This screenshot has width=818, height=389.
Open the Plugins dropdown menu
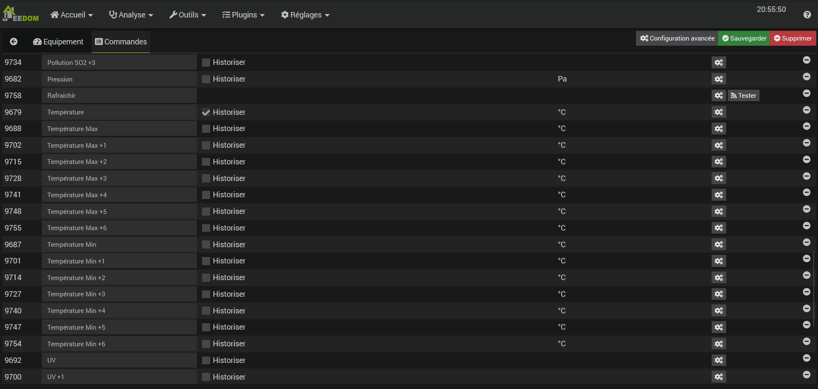coord(243,15)
